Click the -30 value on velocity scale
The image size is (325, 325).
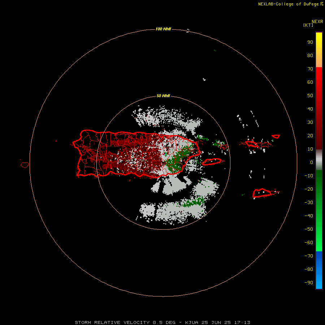coord(309,203)
